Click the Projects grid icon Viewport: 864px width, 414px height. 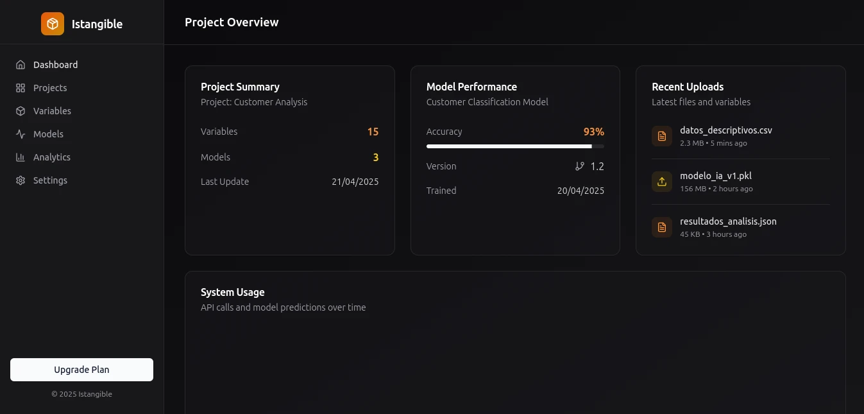click(21, 88)
